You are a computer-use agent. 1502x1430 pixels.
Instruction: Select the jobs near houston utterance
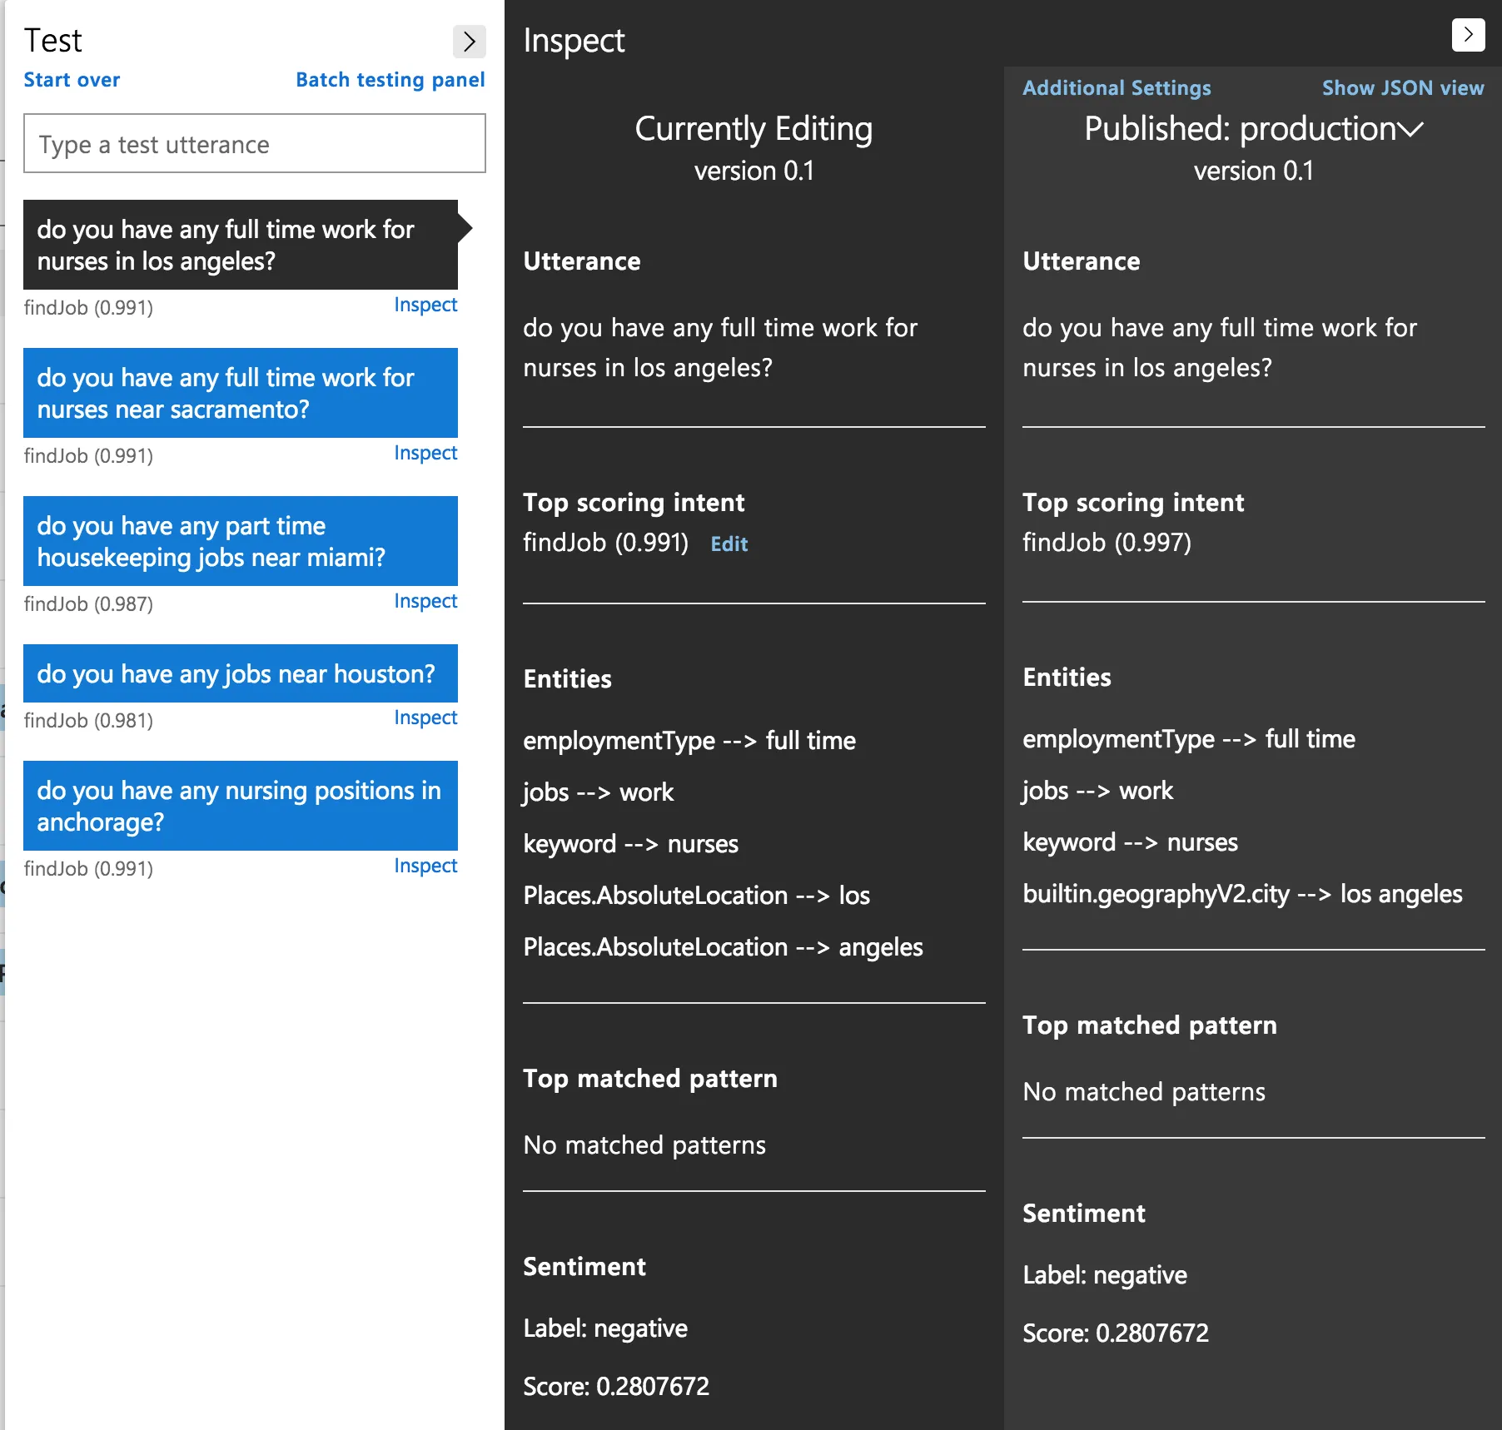click(x=240, y=673)
